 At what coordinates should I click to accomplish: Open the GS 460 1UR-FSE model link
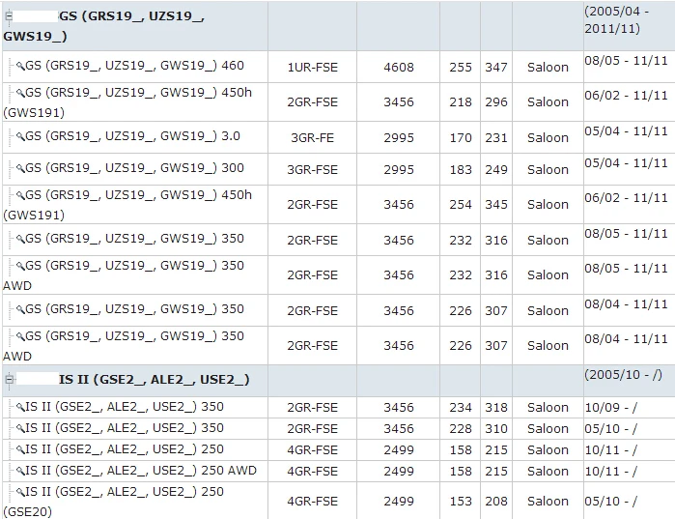(x=135, y=66)
